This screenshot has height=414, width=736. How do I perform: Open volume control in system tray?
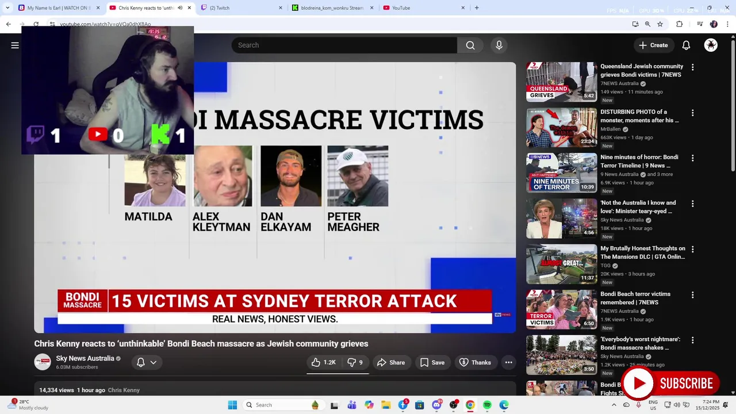pyautogui.click(x=677, y=405)
